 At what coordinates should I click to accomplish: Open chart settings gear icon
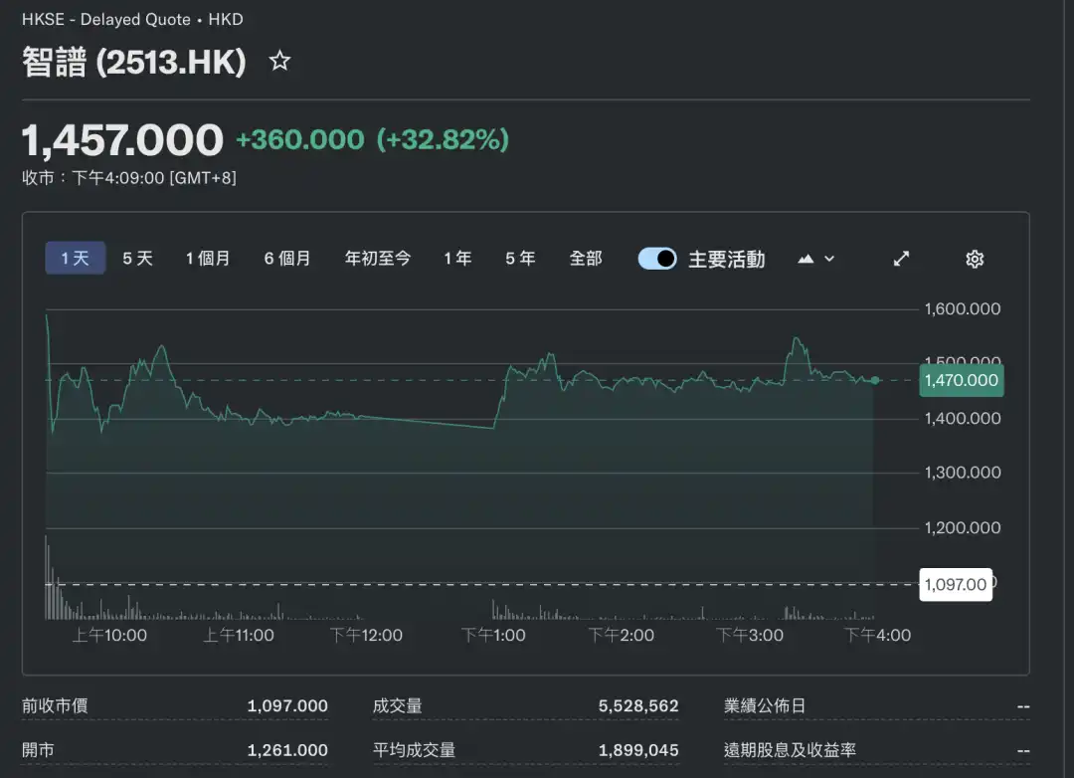click(x=974, y=259)
